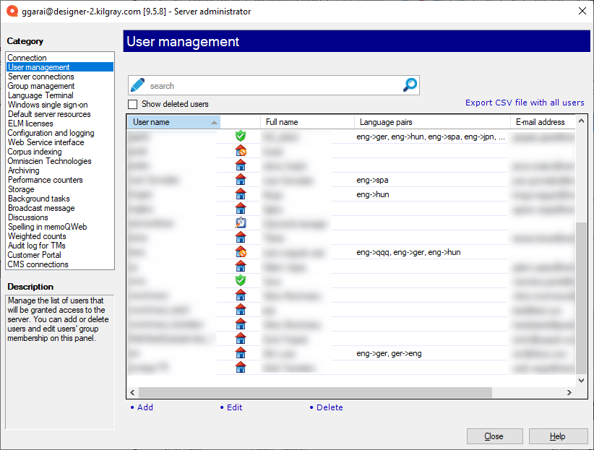Click the green shield icon on the first user
Image resolution: width=594 pixels, height=450 pixels.
click(240, 136)
